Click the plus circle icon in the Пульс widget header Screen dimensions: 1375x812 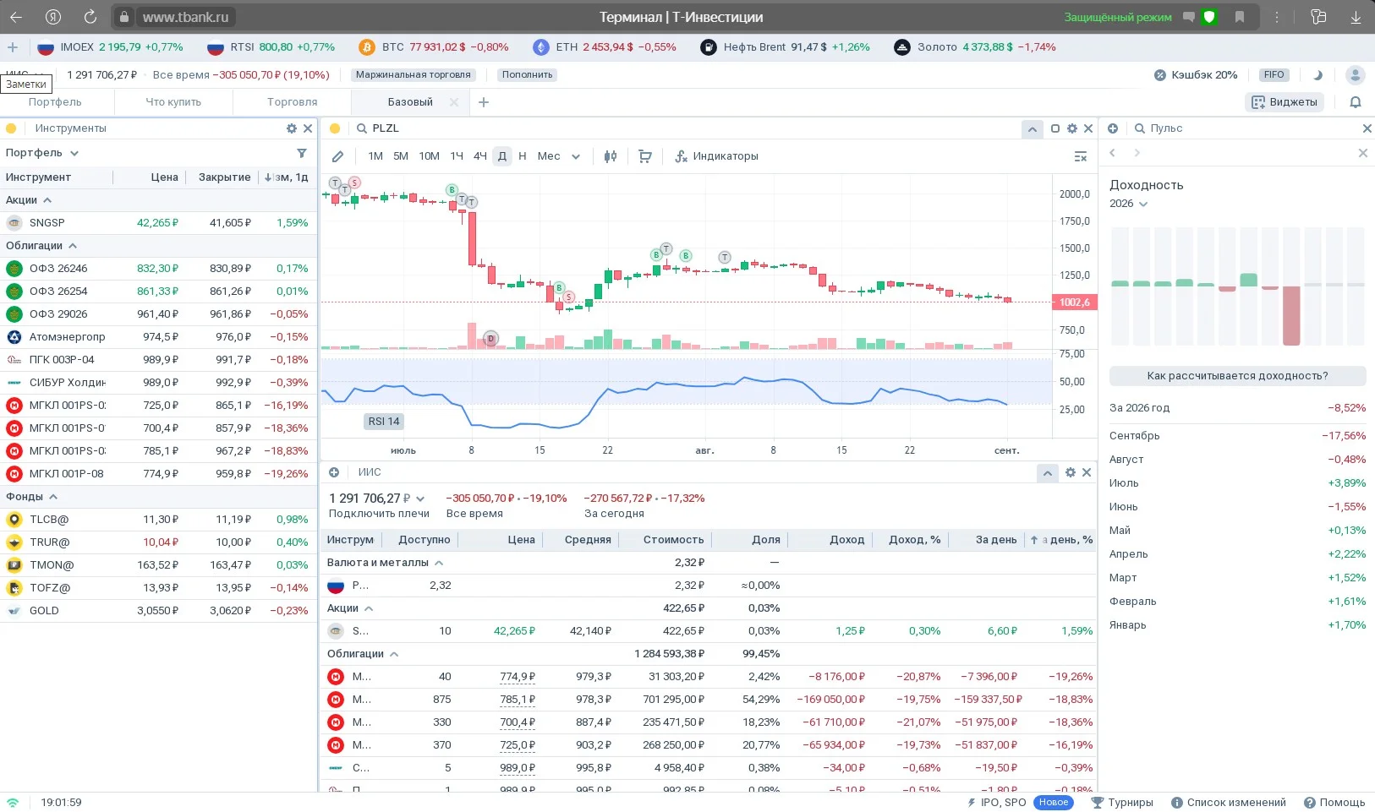point(1113,128)
